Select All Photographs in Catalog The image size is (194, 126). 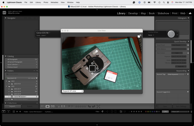21,59
